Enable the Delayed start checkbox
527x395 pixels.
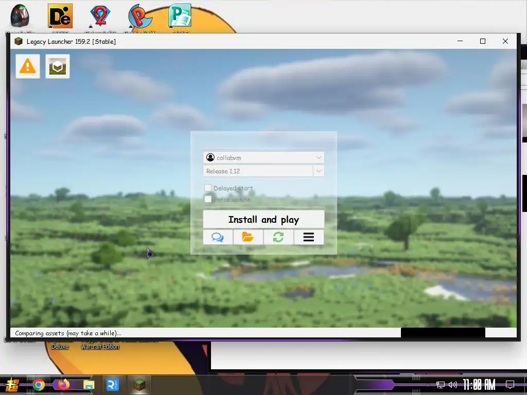pos(208,188)
